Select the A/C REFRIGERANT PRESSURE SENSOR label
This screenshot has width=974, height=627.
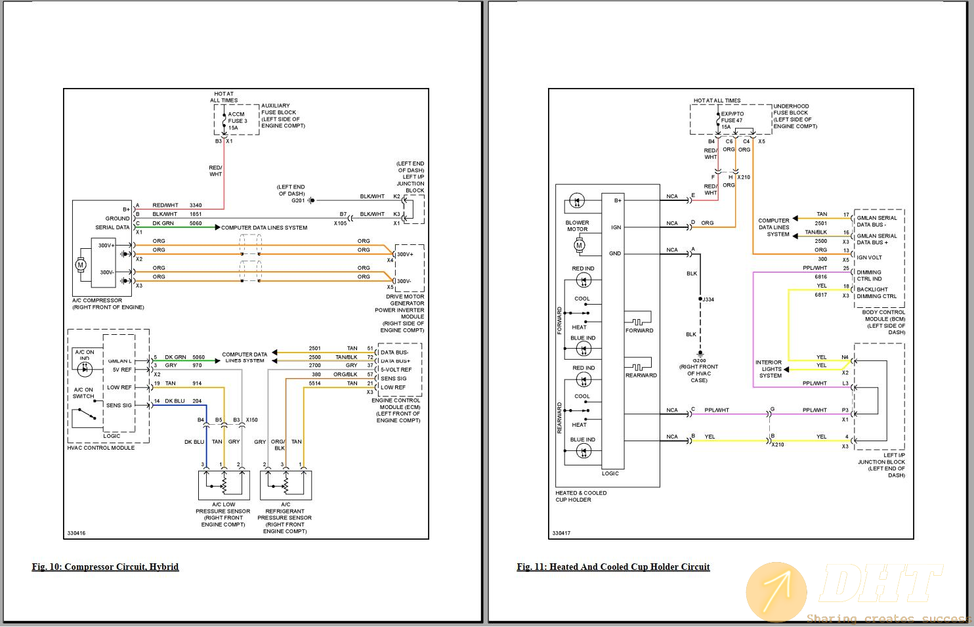point(285,518)
